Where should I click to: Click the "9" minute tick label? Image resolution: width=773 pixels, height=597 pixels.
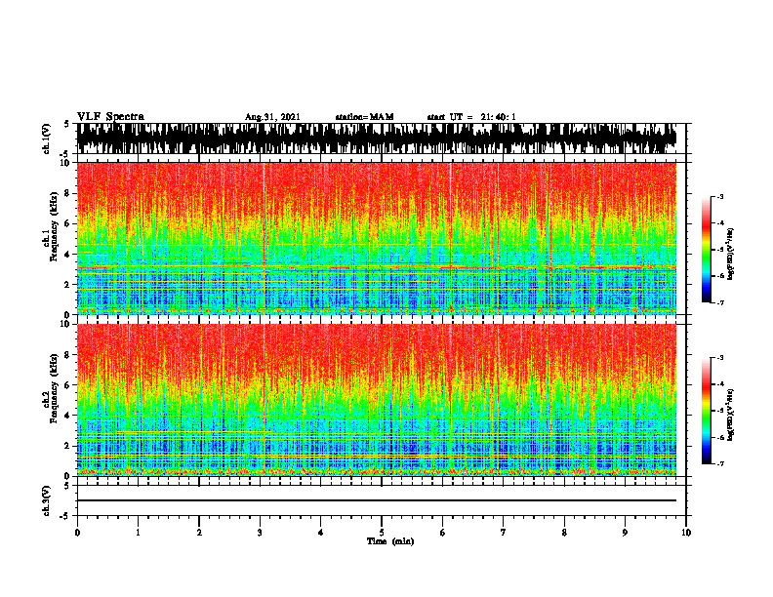click(x=625, y=533)
